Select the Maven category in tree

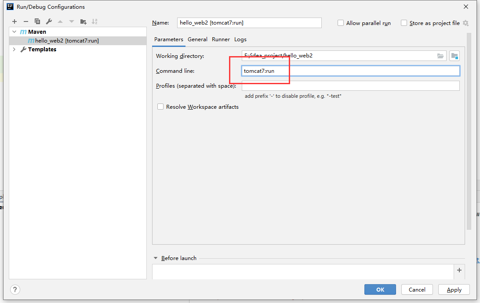tap(37, 32)
